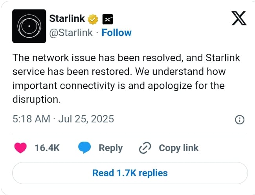Click the X logo in the corner
The image size is (255, 195).
[239, 18]
